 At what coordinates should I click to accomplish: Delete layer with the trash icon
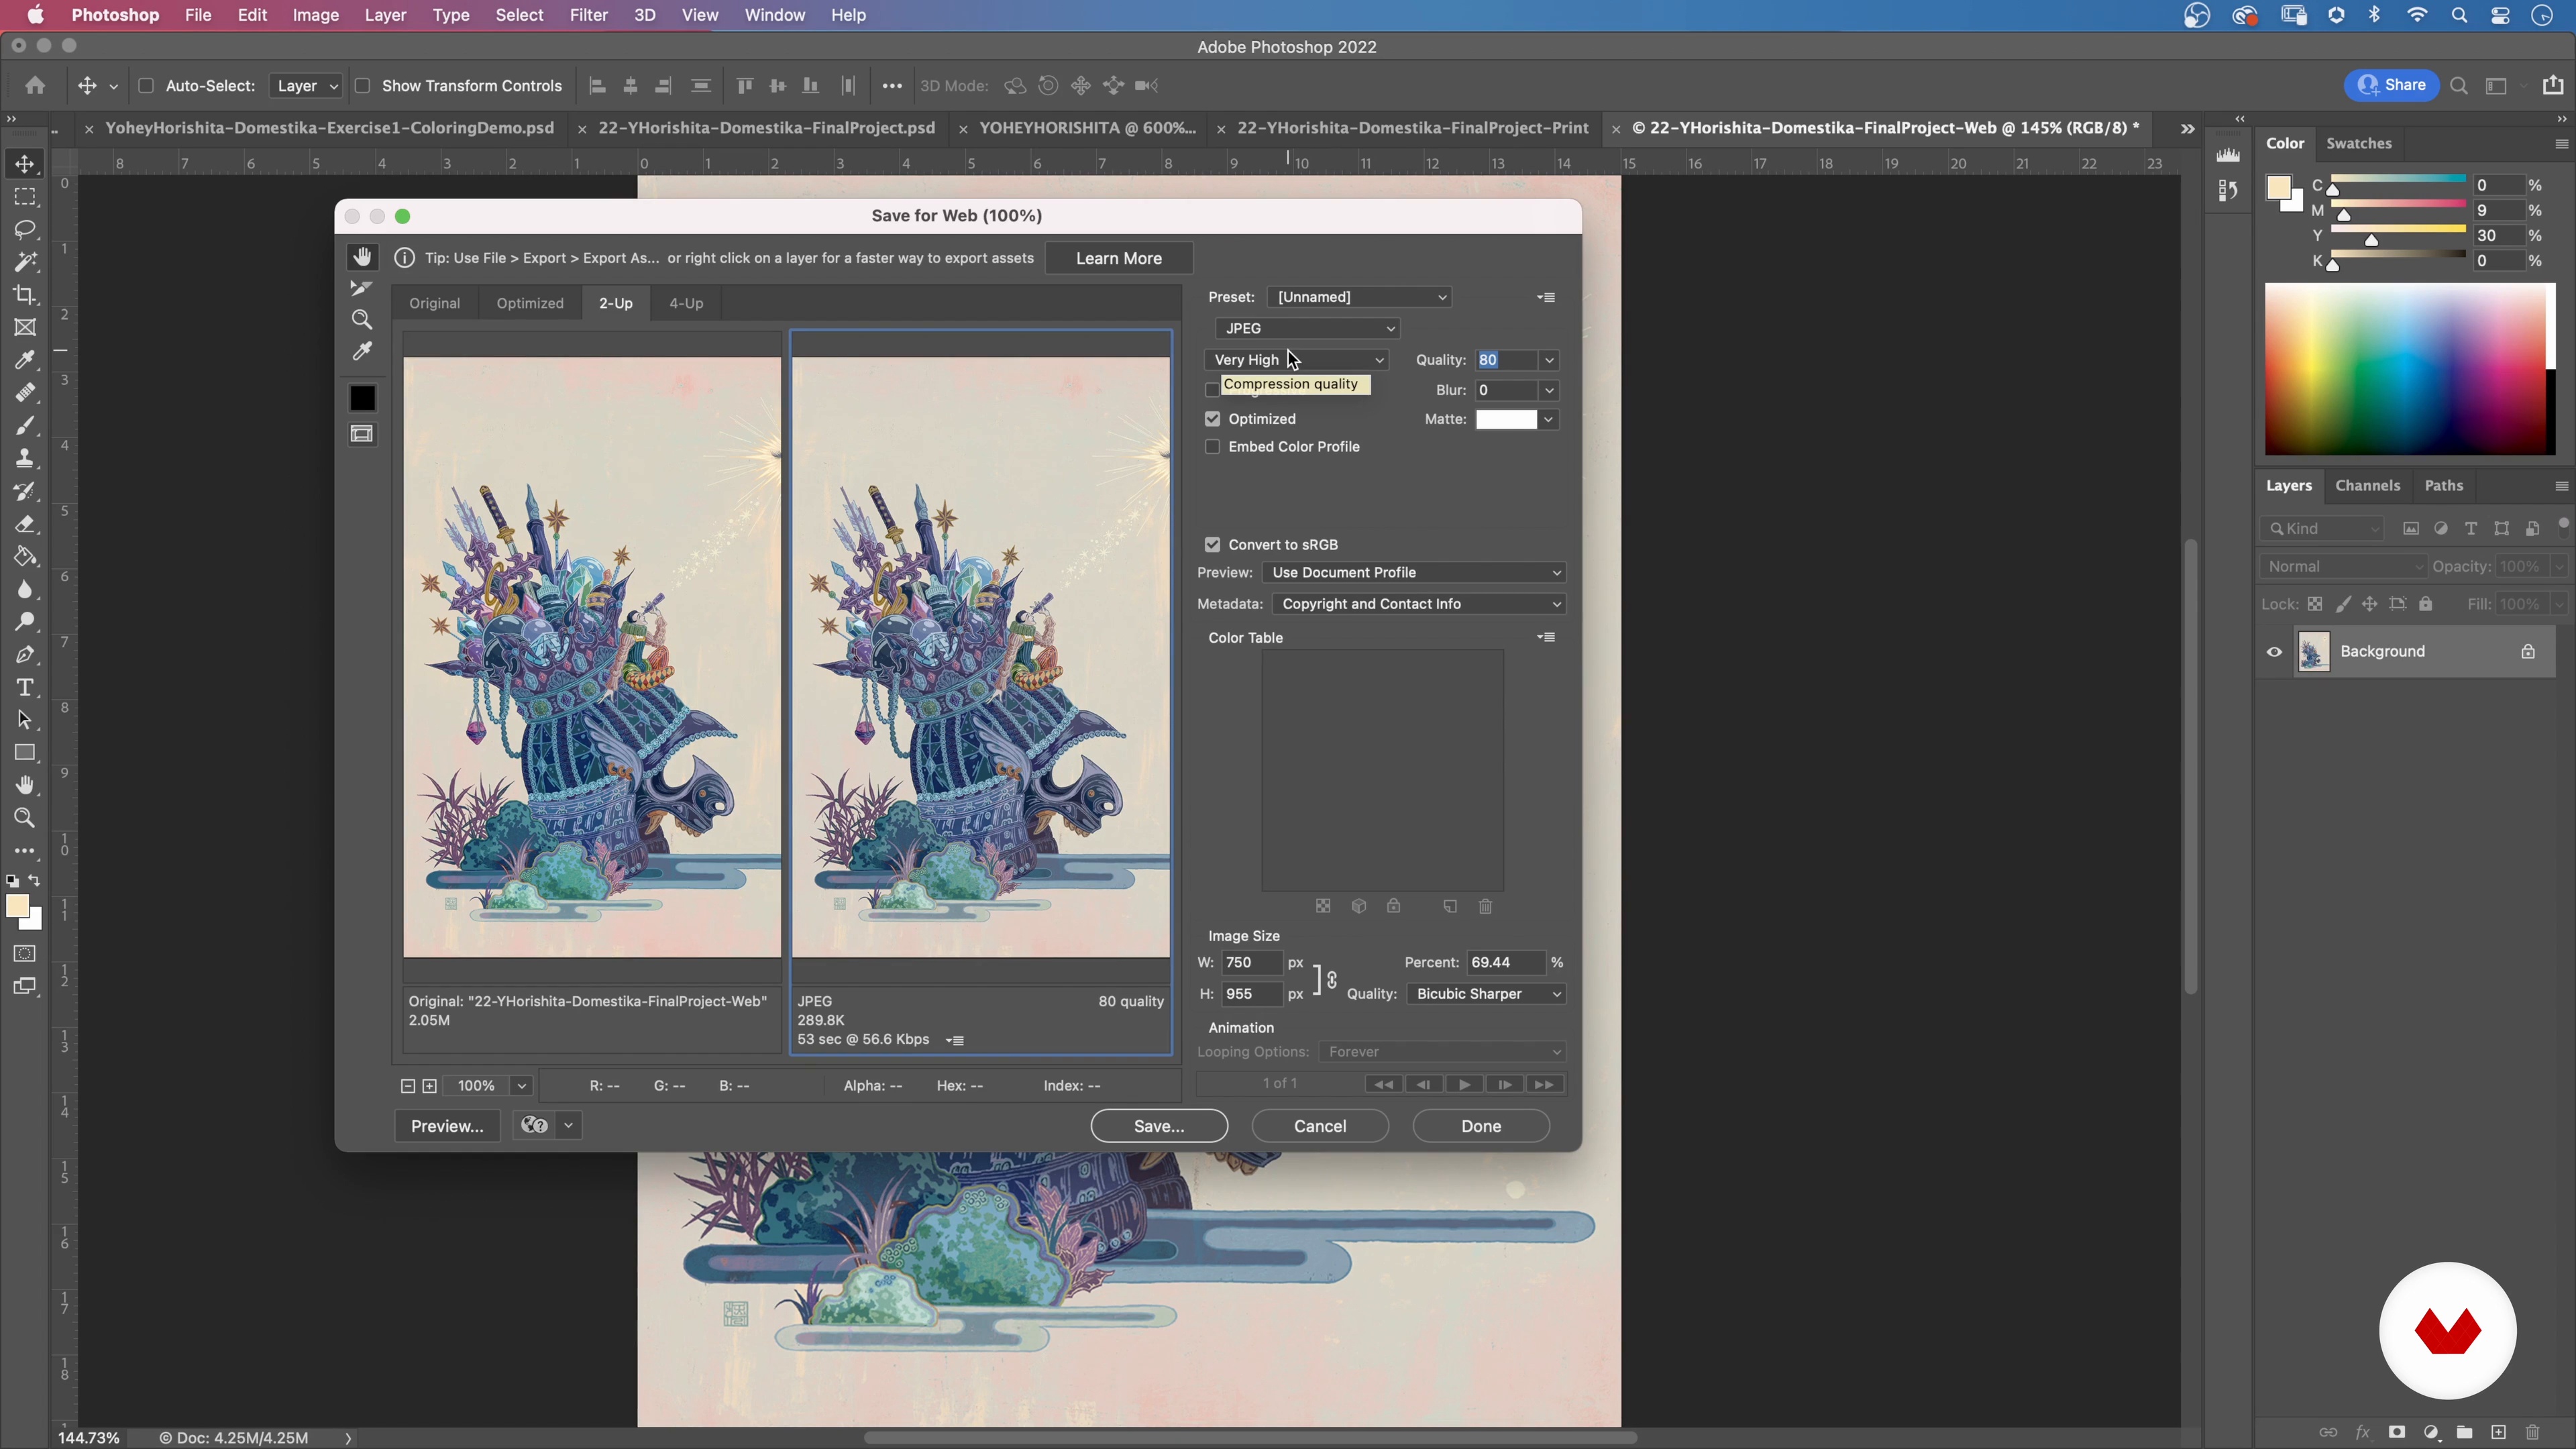pyautogui.click(x=2532, y=1432)
